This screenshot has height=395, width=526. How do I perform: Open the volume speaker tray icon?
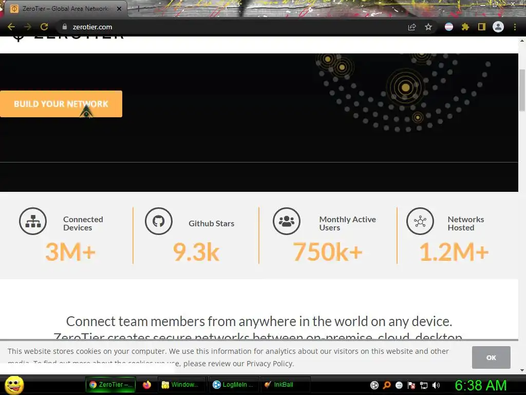click(x=436, y=385)
